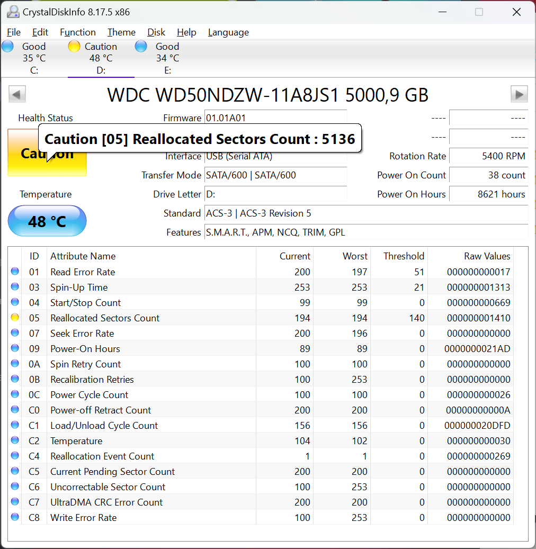Open the Theme menu

point(121,32)
